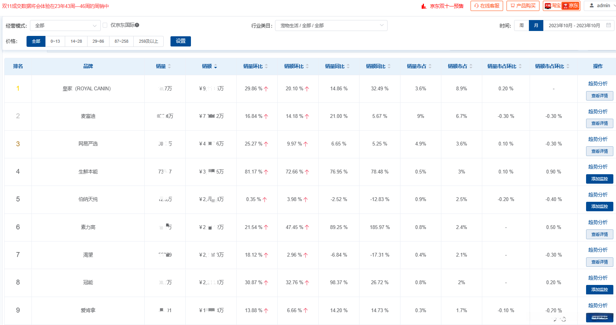
Task: Select price range 14~28
Action: (x=76, y=41)
